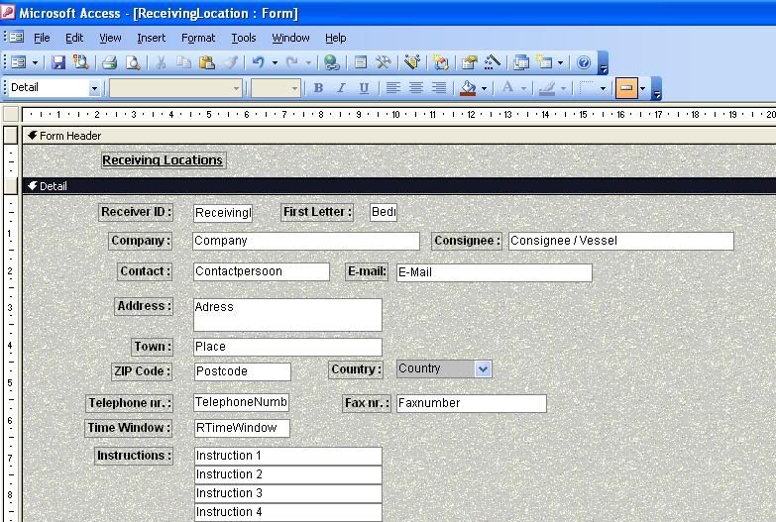Open the Field List icon
This screenshot has height=522, width=776.
tap(361, 62)
